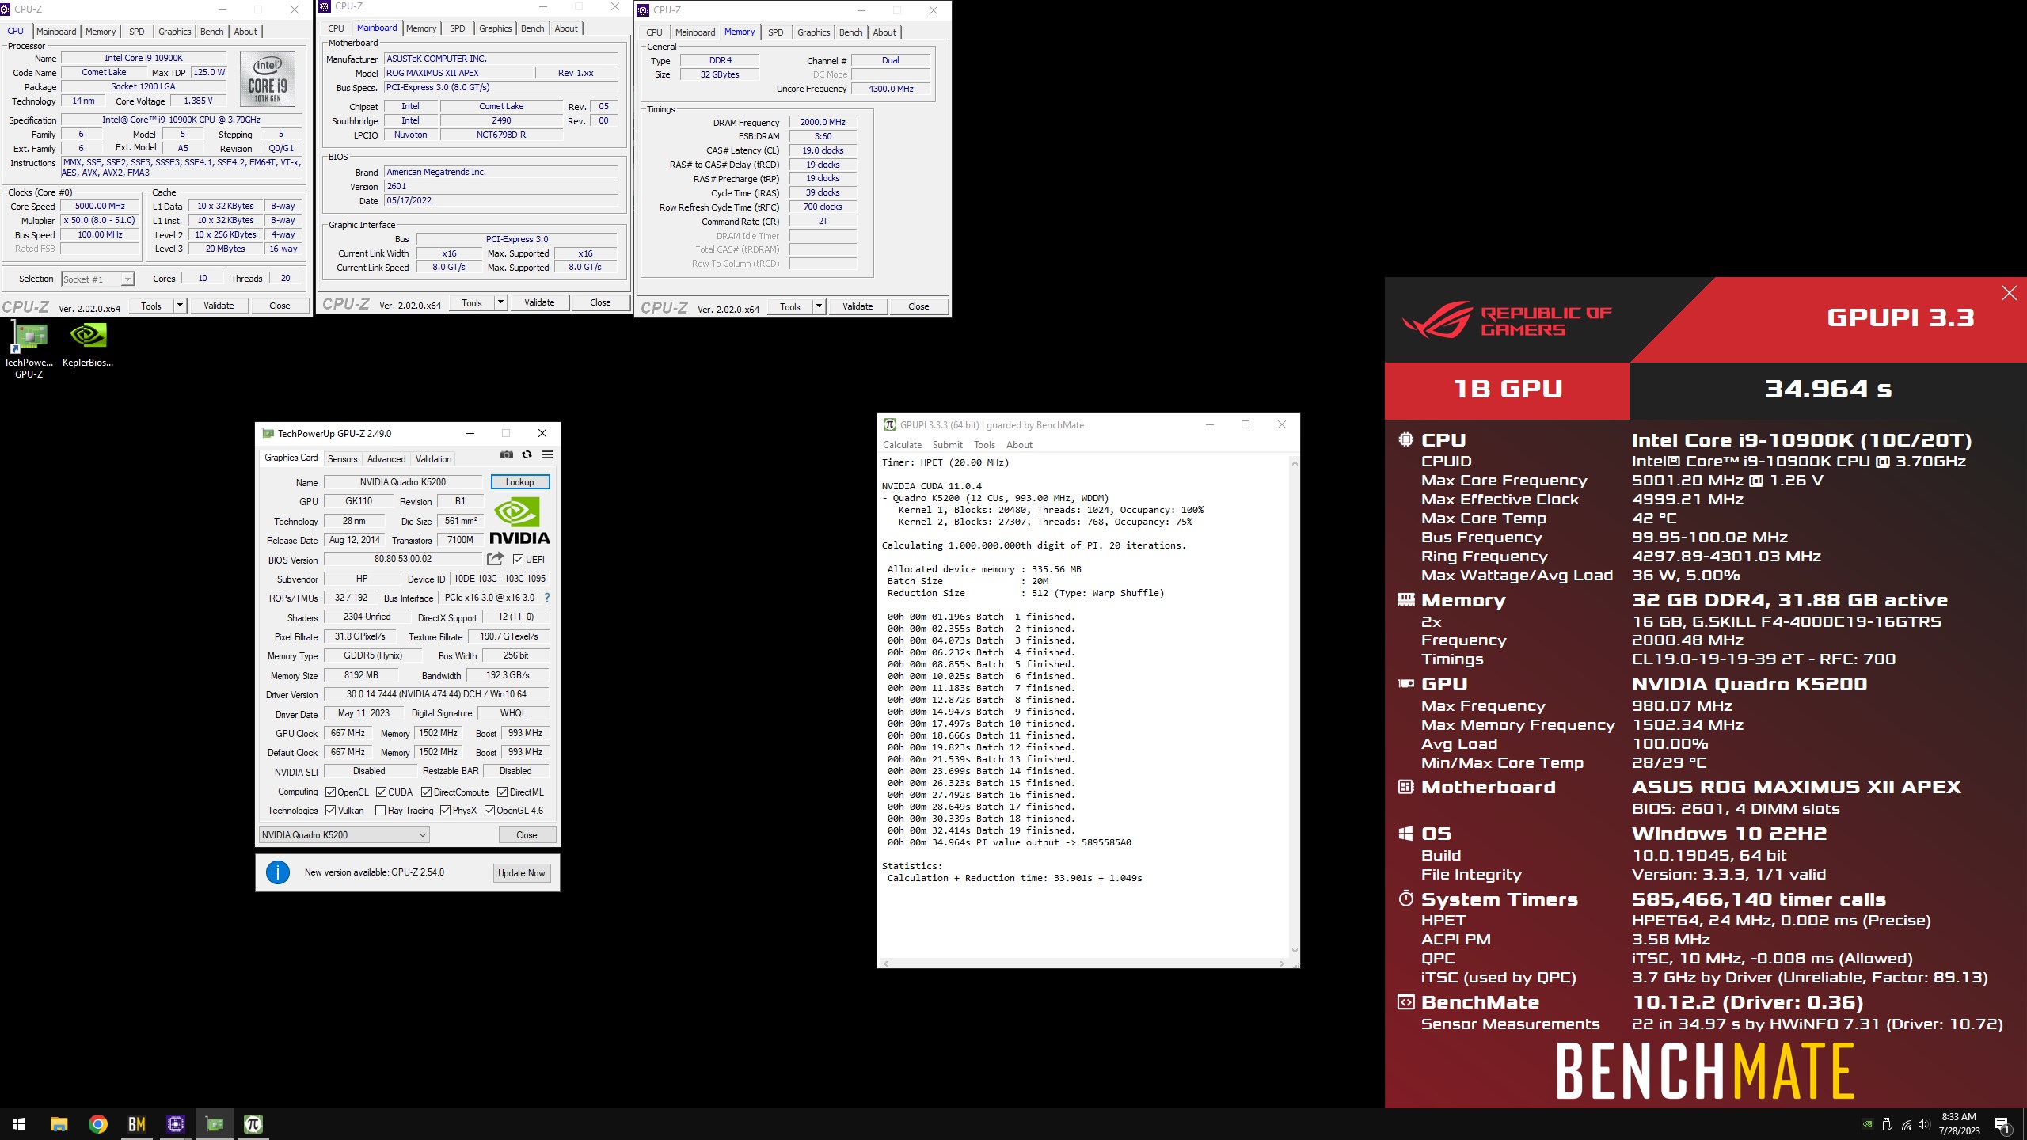Screen dimensions: 2027x1140
Task: Click the GPUPI horizontal scrollbar right arrow
Action: point(1281,963)
